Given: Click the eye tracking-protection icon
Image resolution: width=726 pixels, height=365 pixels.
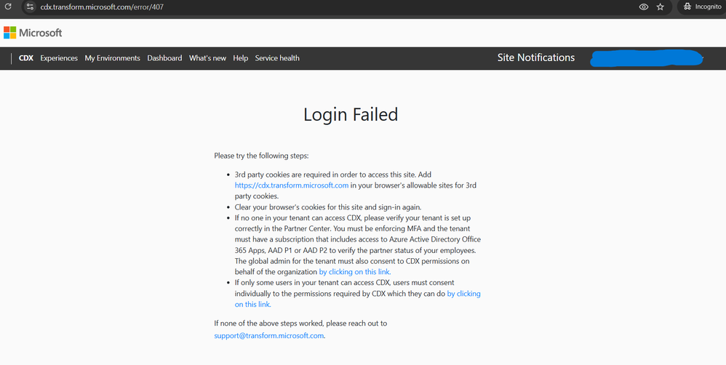Looking at the screenshot, I should coord(643,7).
